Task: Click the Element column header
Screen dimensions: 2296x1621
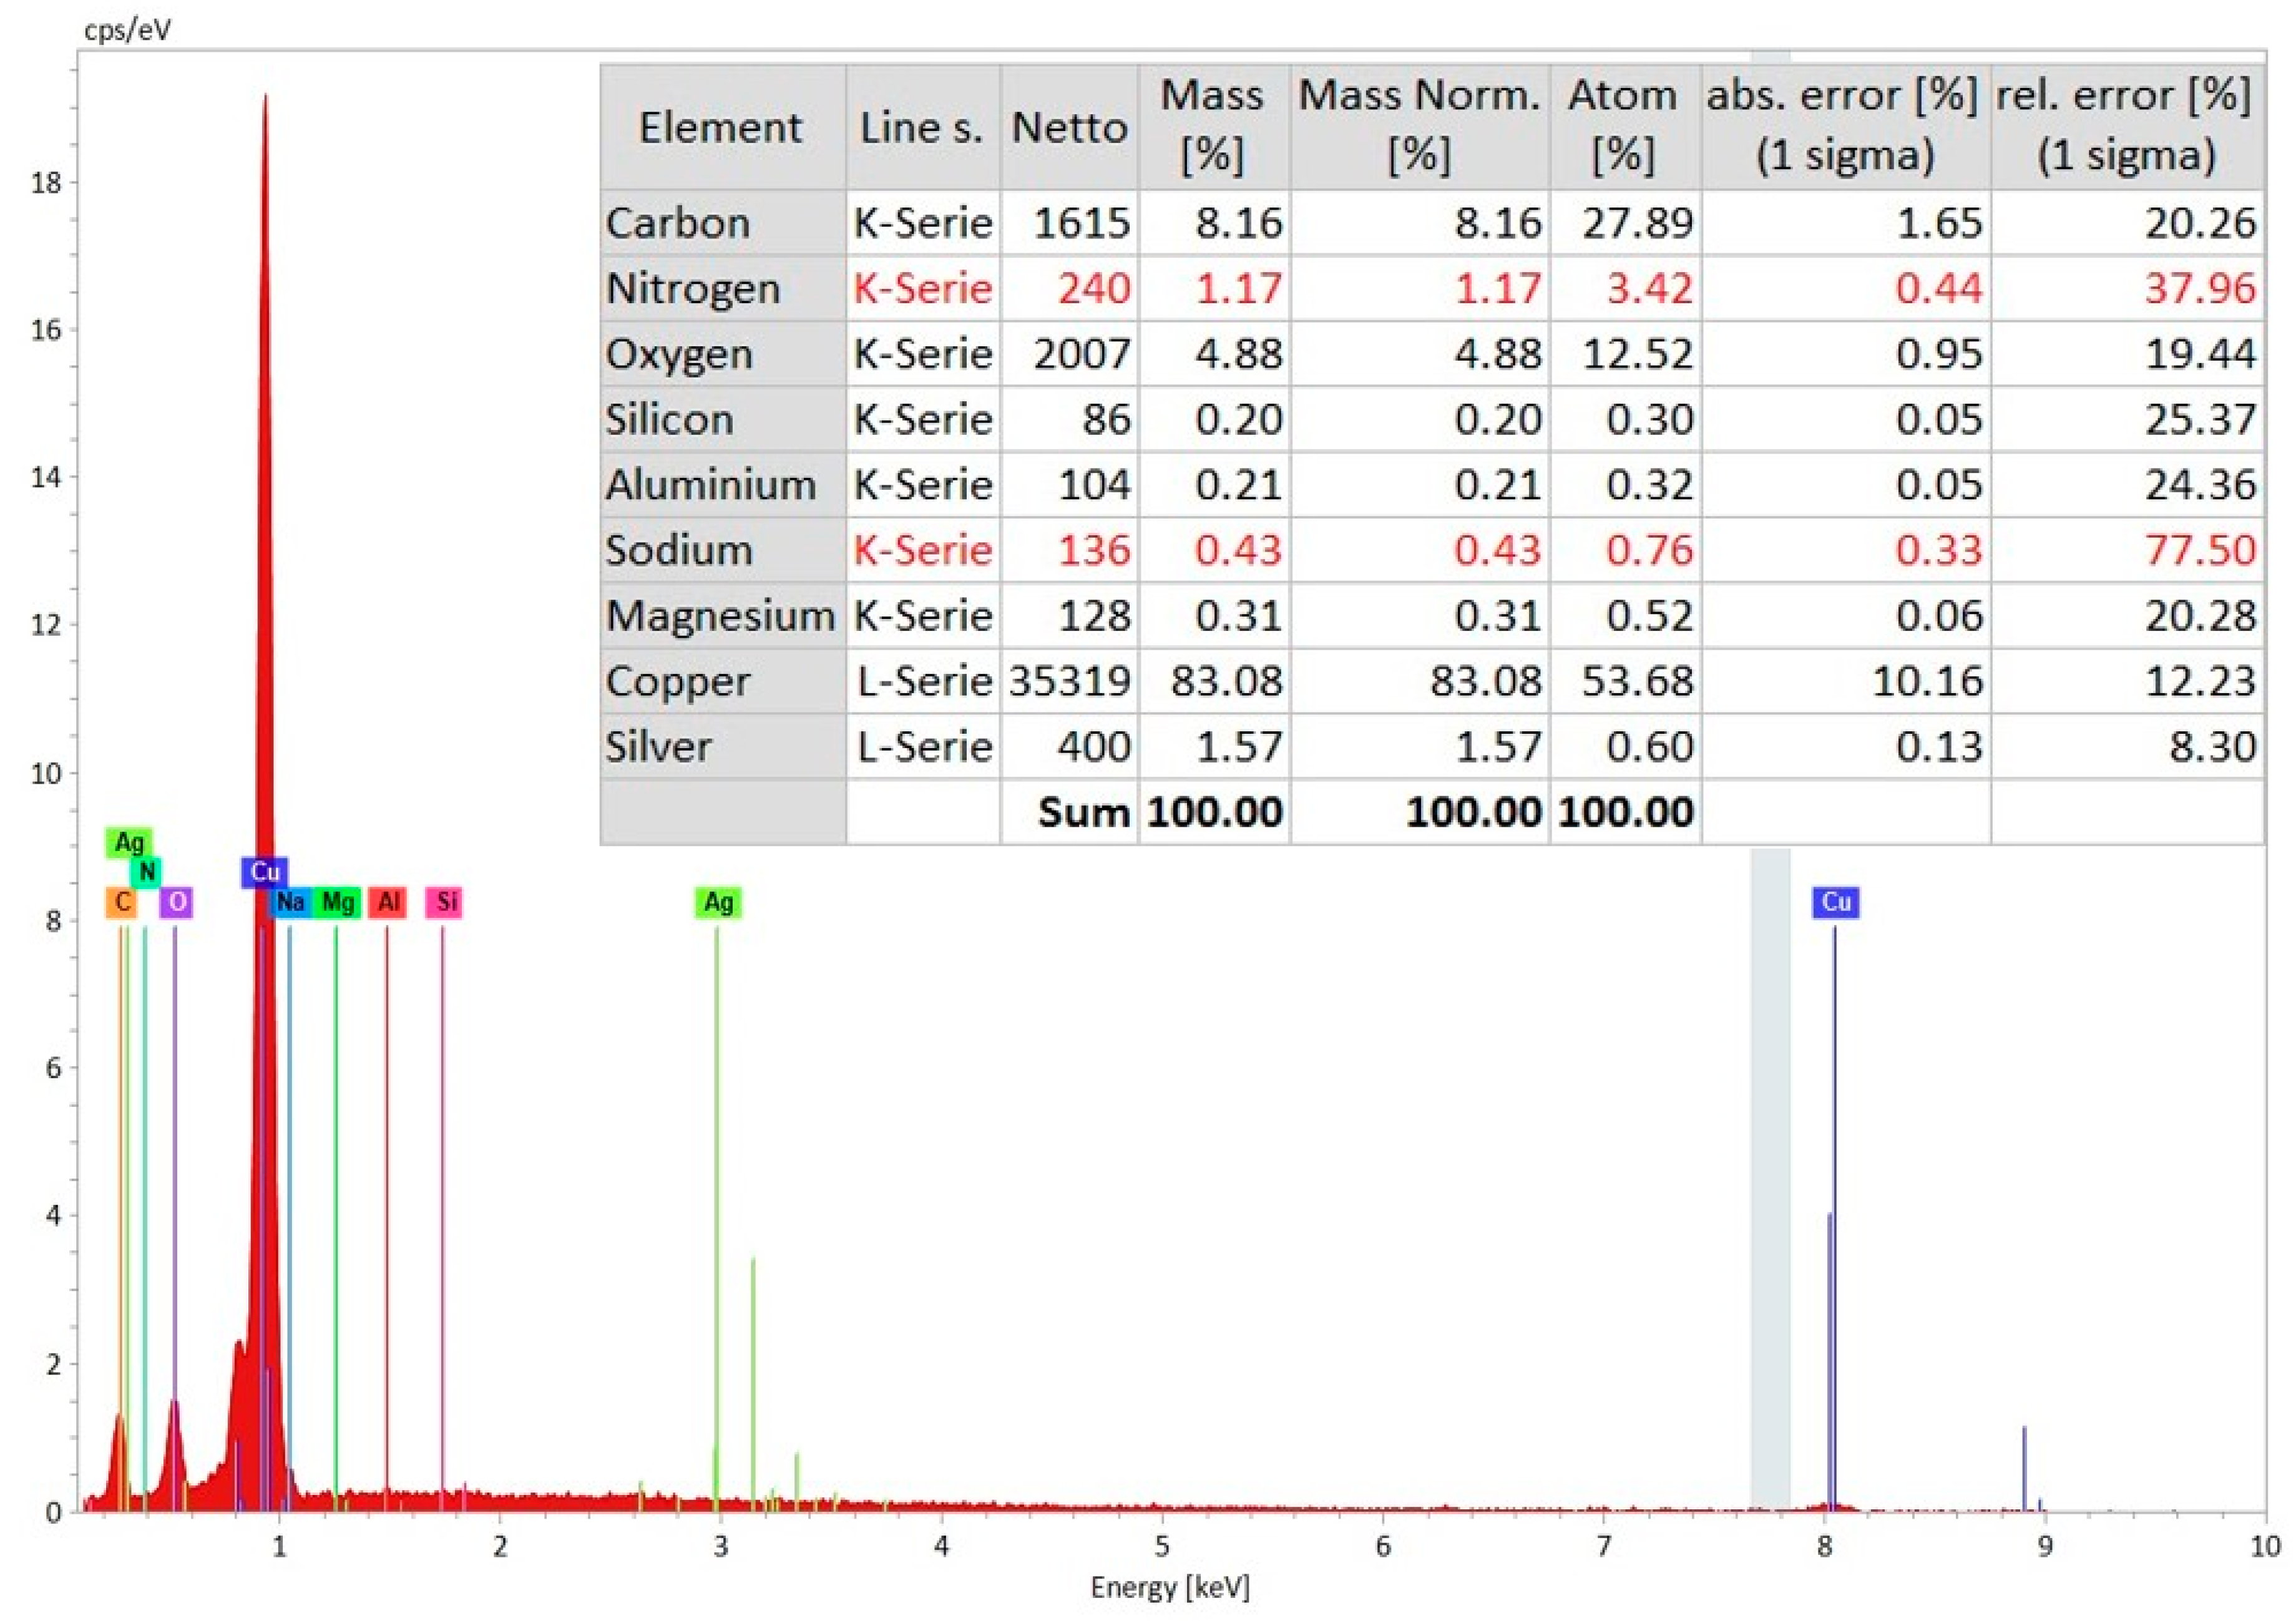Action: click(721, 127)
